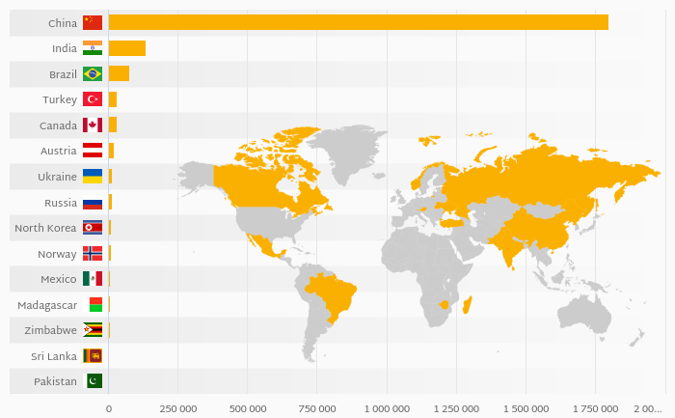Click the India flag icon
Image resolution: width=675 pixels, height=418 pixels.
[93, 48]
